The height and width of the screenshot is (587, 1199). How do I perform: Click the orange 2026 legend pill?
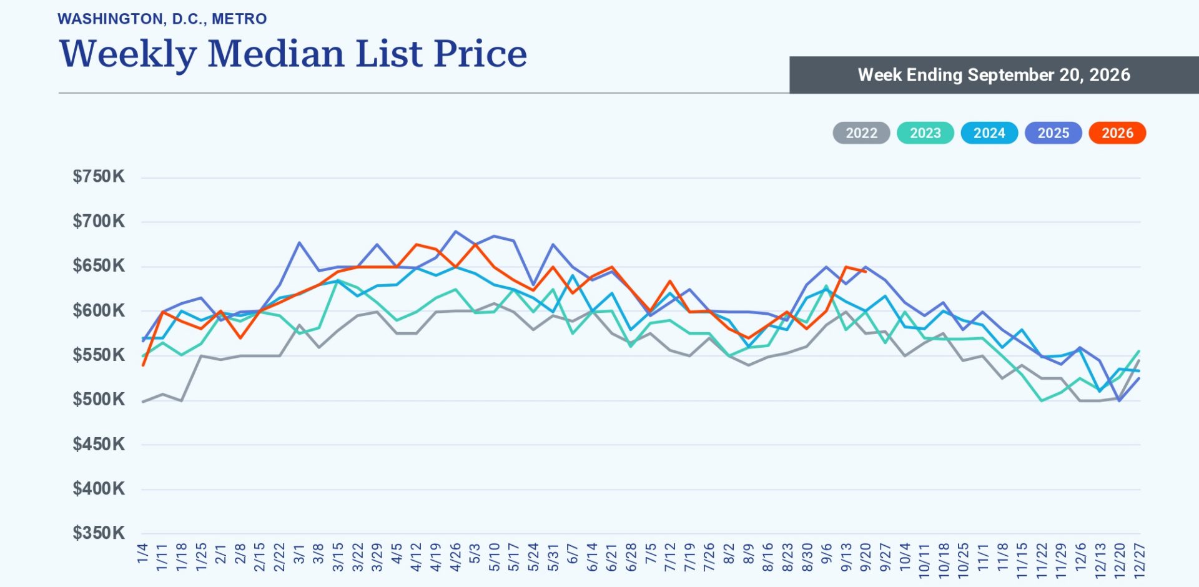click(x=1117, y=133)
